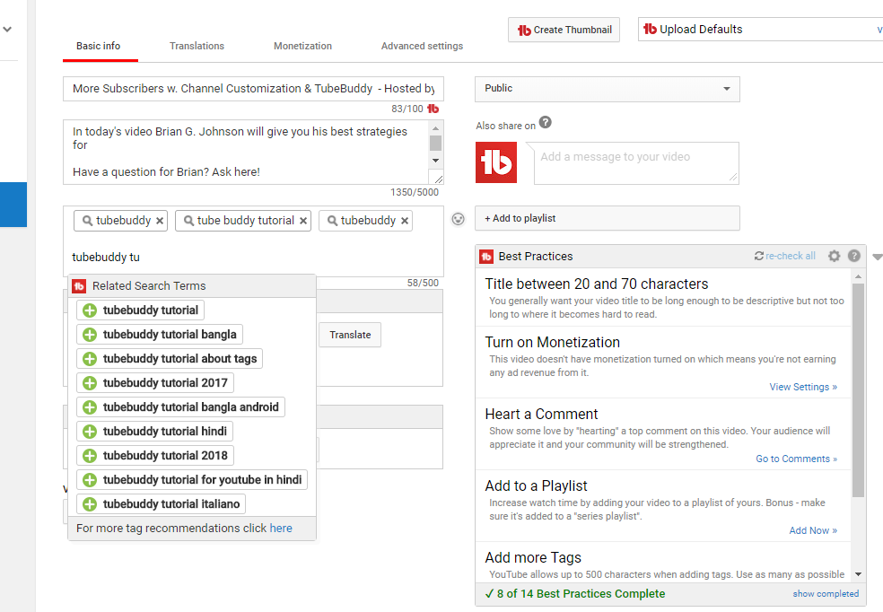The image size is (883, 612).
Task: Open the Public privacy dropdown
Action: (x=607, y=89)
